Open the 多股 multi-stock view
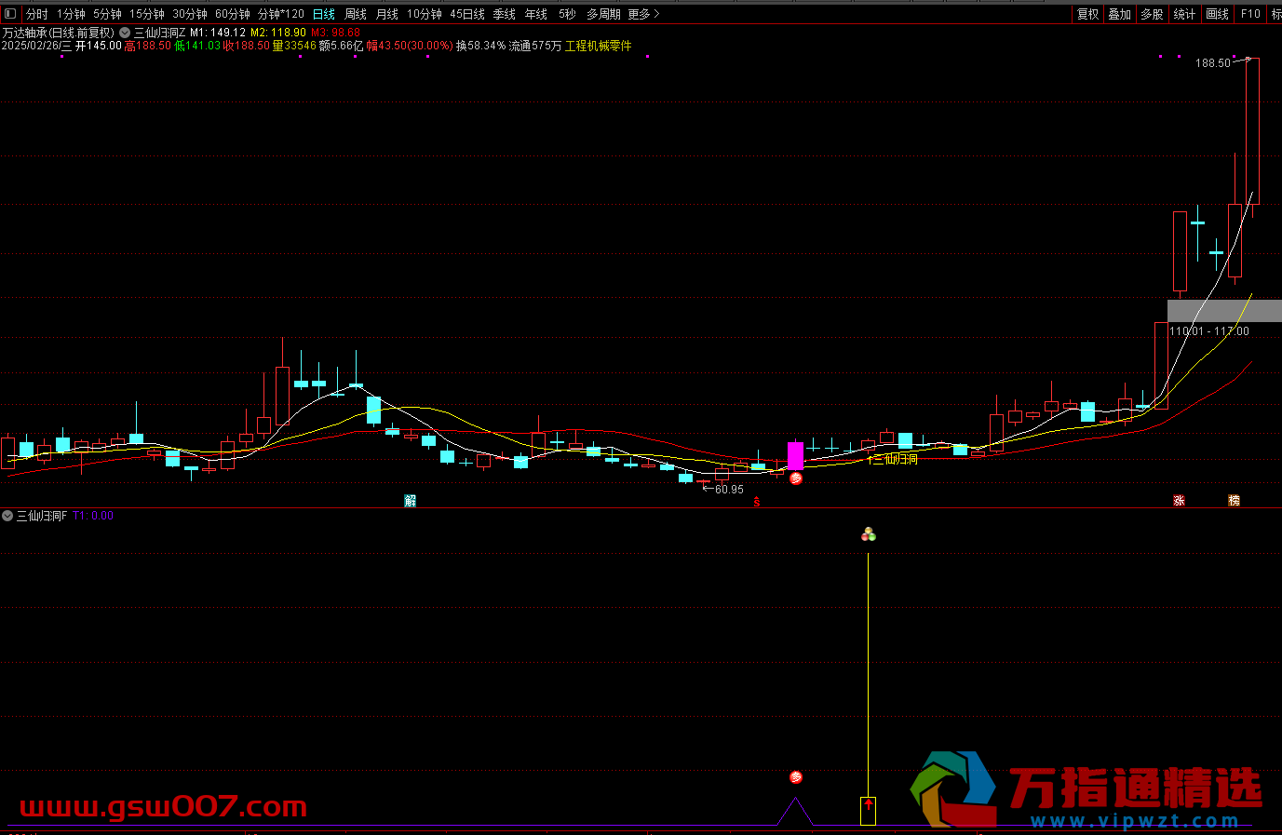This screenshot has width=1282, height=835. point(1153,14)
